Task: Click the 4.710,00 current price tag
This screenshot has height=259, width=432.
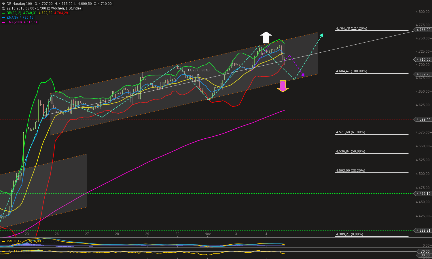Action: pos(423,60)
